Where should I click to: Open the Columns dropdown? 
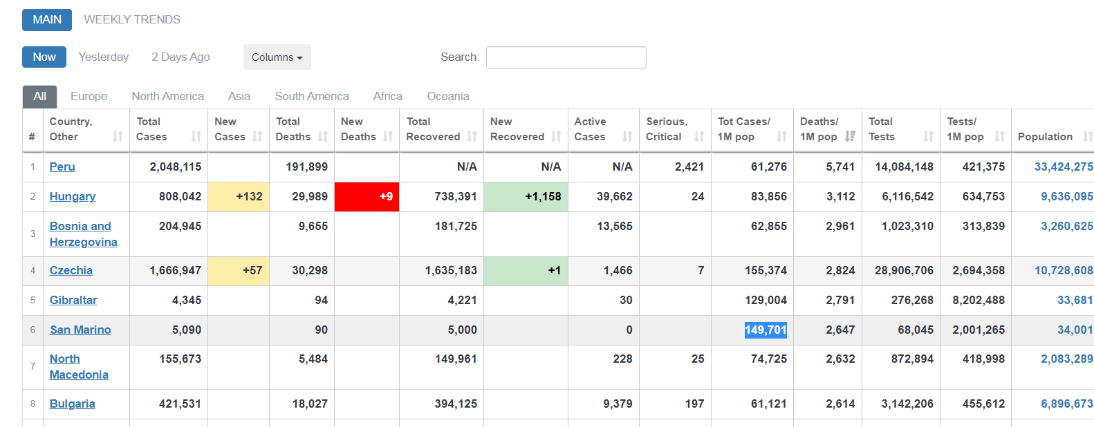[277, 57]
